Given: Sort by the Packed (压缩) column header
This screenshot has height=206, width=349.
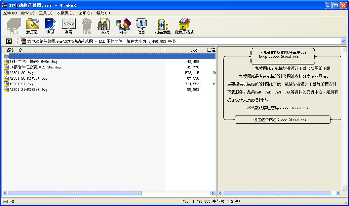Looking at the screenshot, I should [x=208, y=50].
